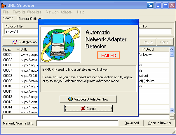Open the Help menu
The width and height of the screenshot is (176, 135).
click(x=81, y=12)
